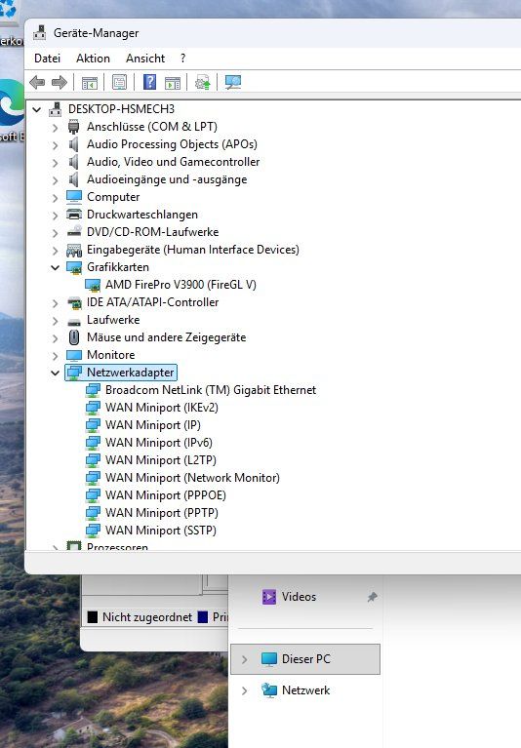Open the ? help menu

point(183,59)
